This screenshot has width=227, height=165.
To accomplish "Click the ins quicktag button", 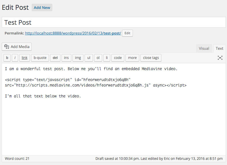I will [x=66, y=58].
